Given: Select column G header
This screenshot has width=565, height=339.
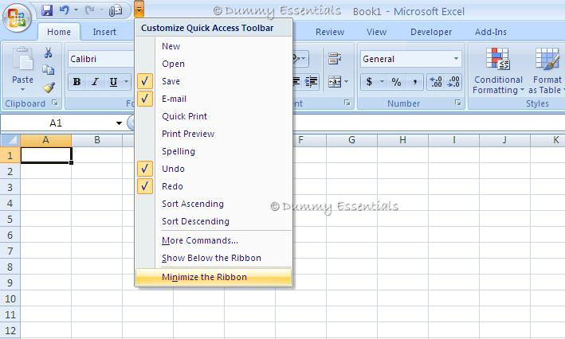Looking at the screenshot, I should coord(351,139).
